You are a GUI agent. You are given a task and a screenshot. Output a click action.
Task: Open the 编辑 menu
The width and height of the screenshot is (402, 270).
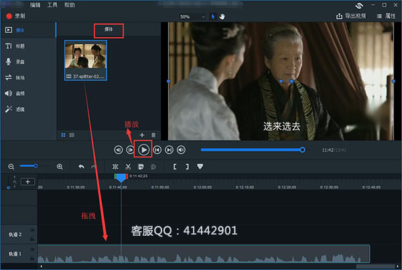(35, 5)
